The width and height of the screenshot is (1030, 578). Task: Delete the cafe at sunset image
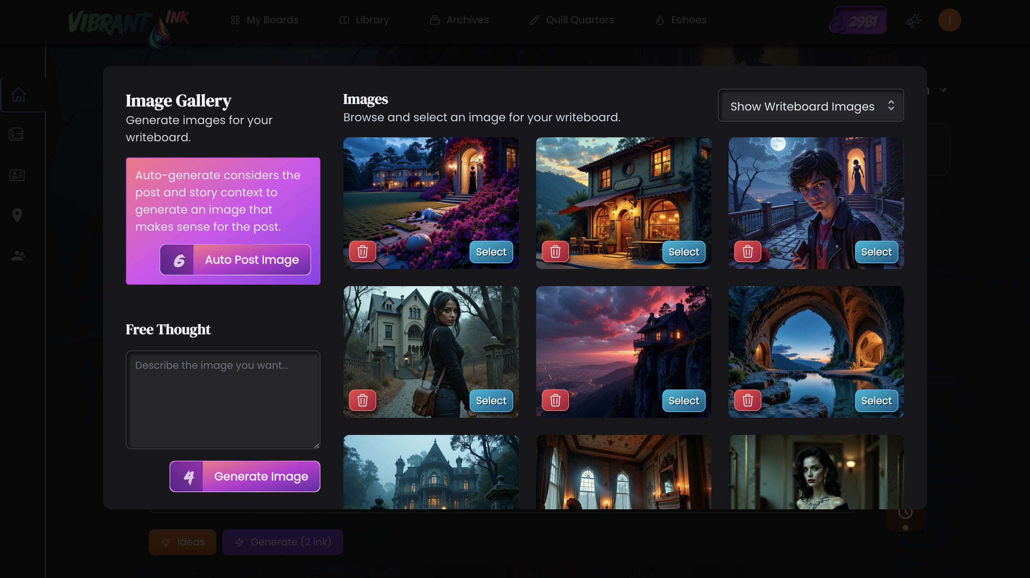point(555,251)
